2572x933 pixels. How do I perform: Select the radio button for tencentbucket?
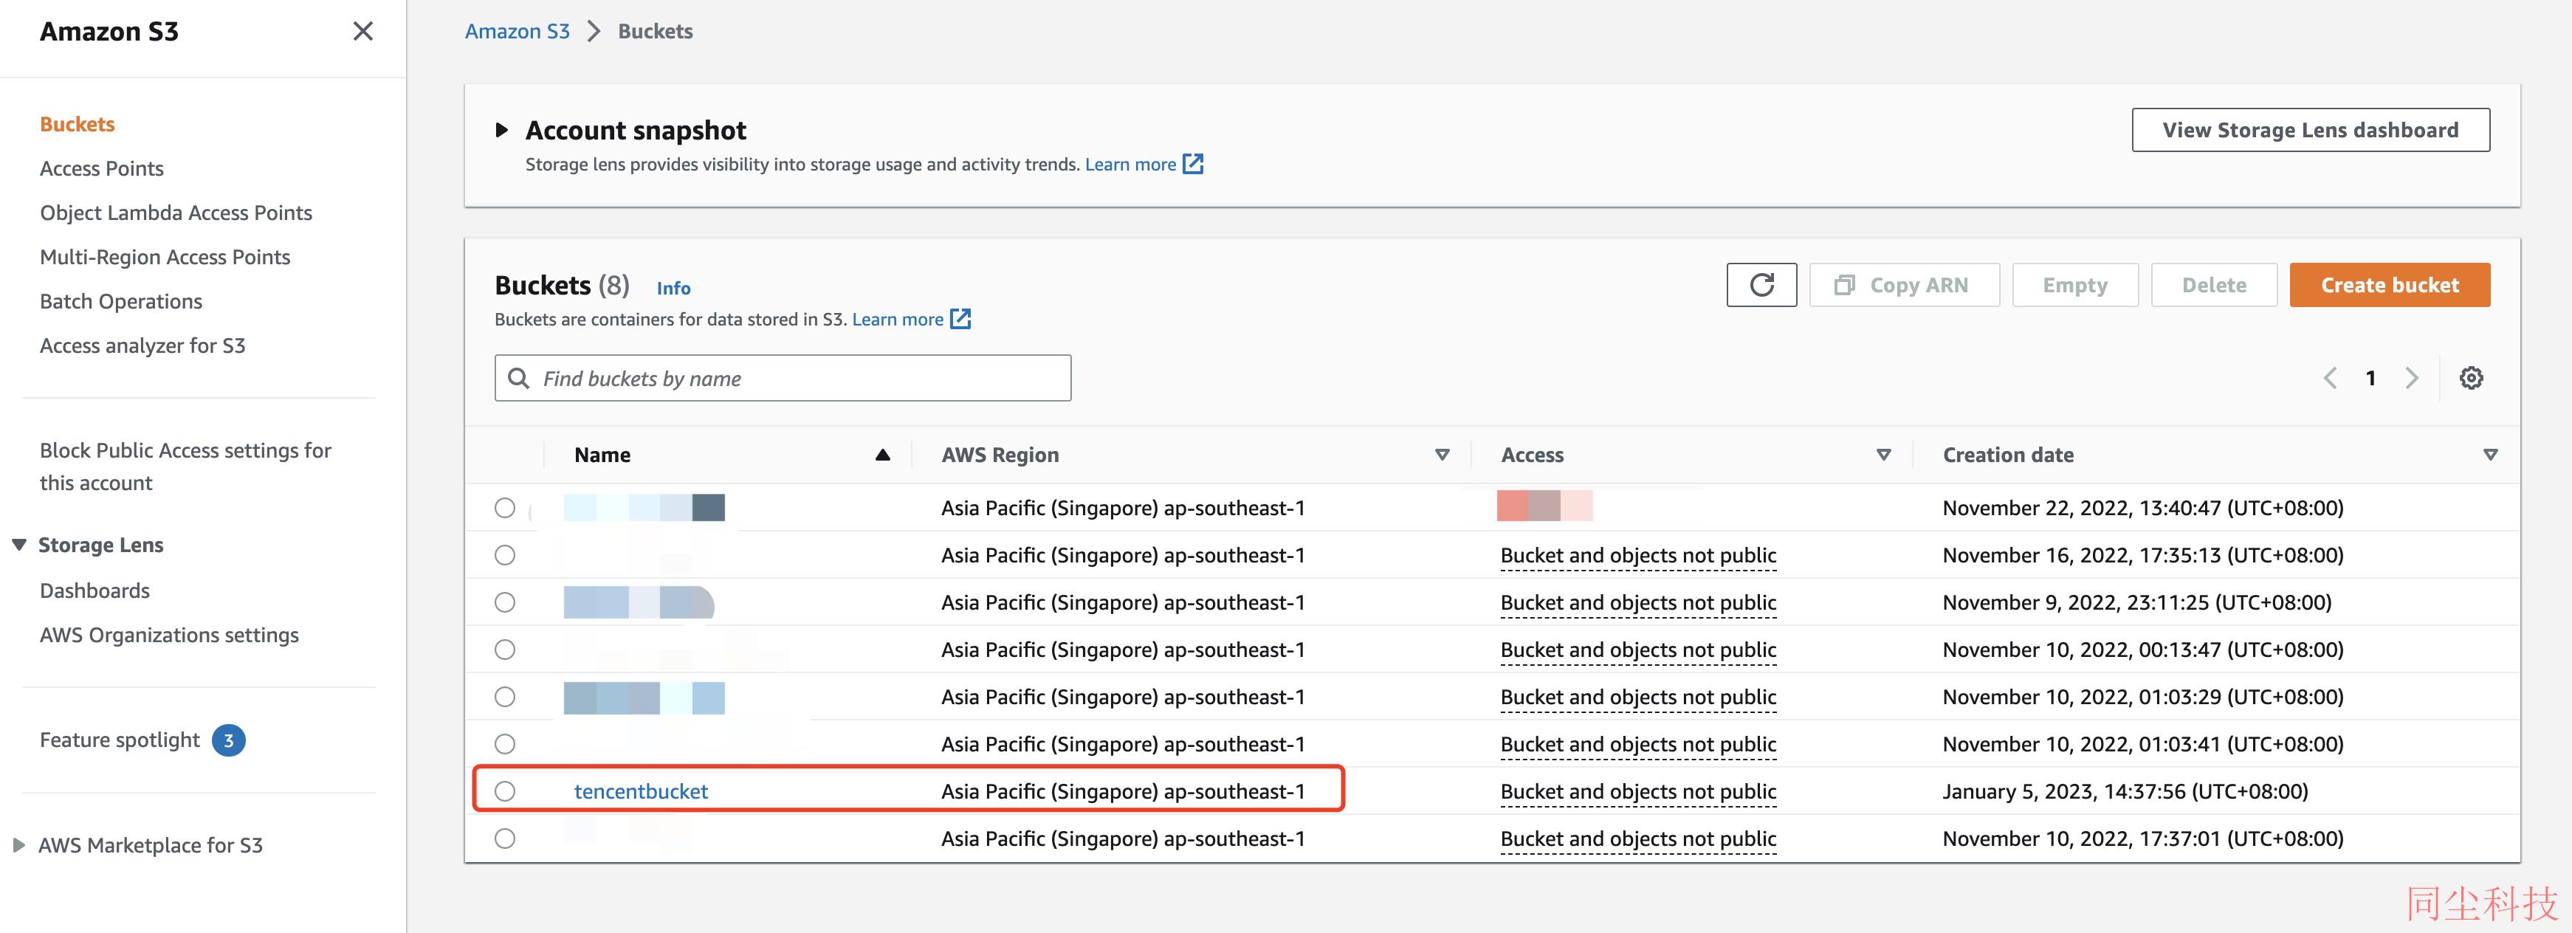[505, 791]
